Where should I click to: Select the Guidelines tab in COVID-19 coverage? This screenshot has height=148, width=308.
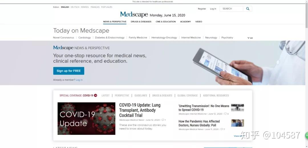(141, 95)
